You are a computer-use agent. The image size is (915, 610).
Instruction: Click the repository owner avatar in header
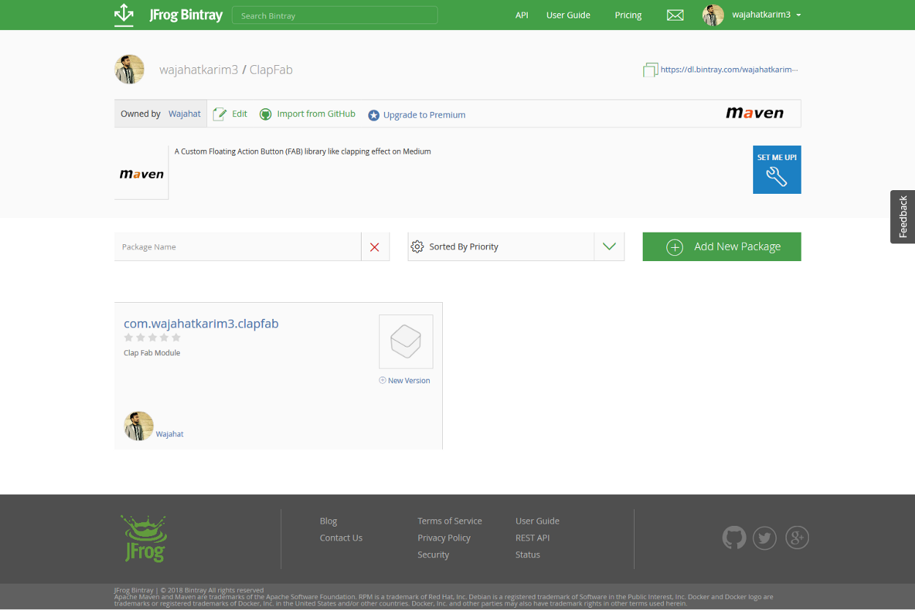[x=130, y=69]
